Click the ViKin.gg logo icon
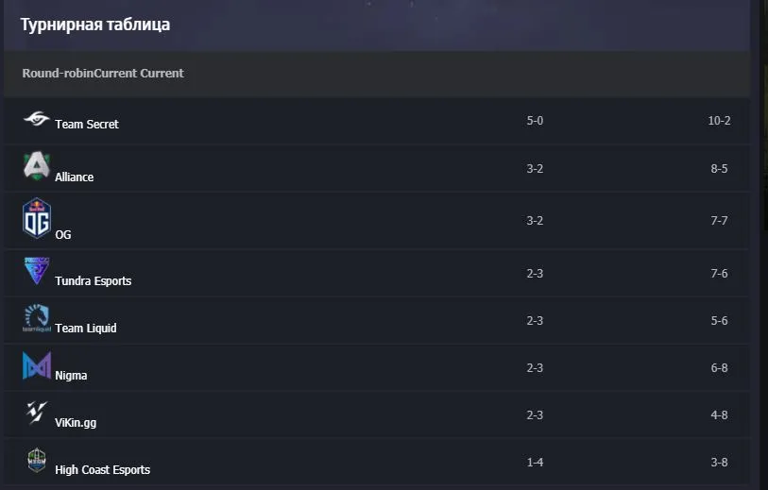This screenshot has width=768, height=490. pos(37,413)
